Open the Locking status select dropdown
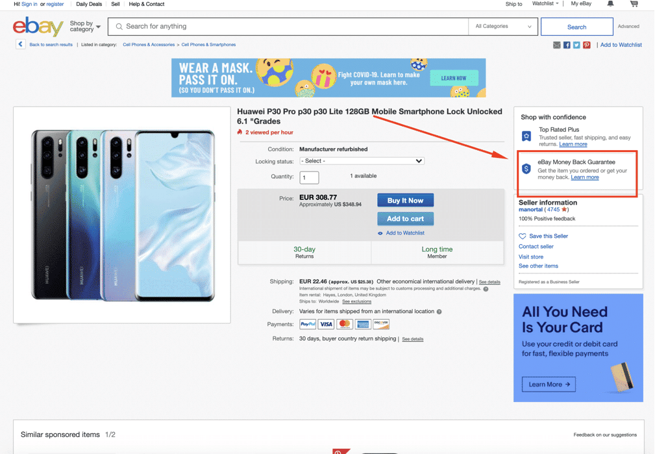Screen dimensions: 655x454 362,161
